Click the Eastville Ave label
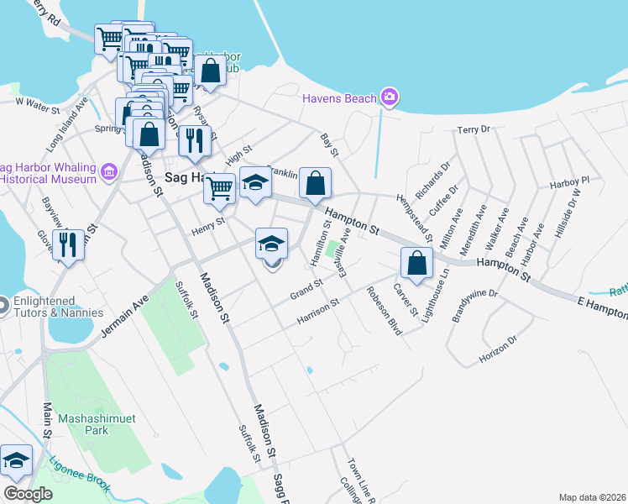The height and width of the screenshot is (504, 628). coord(344,253)
